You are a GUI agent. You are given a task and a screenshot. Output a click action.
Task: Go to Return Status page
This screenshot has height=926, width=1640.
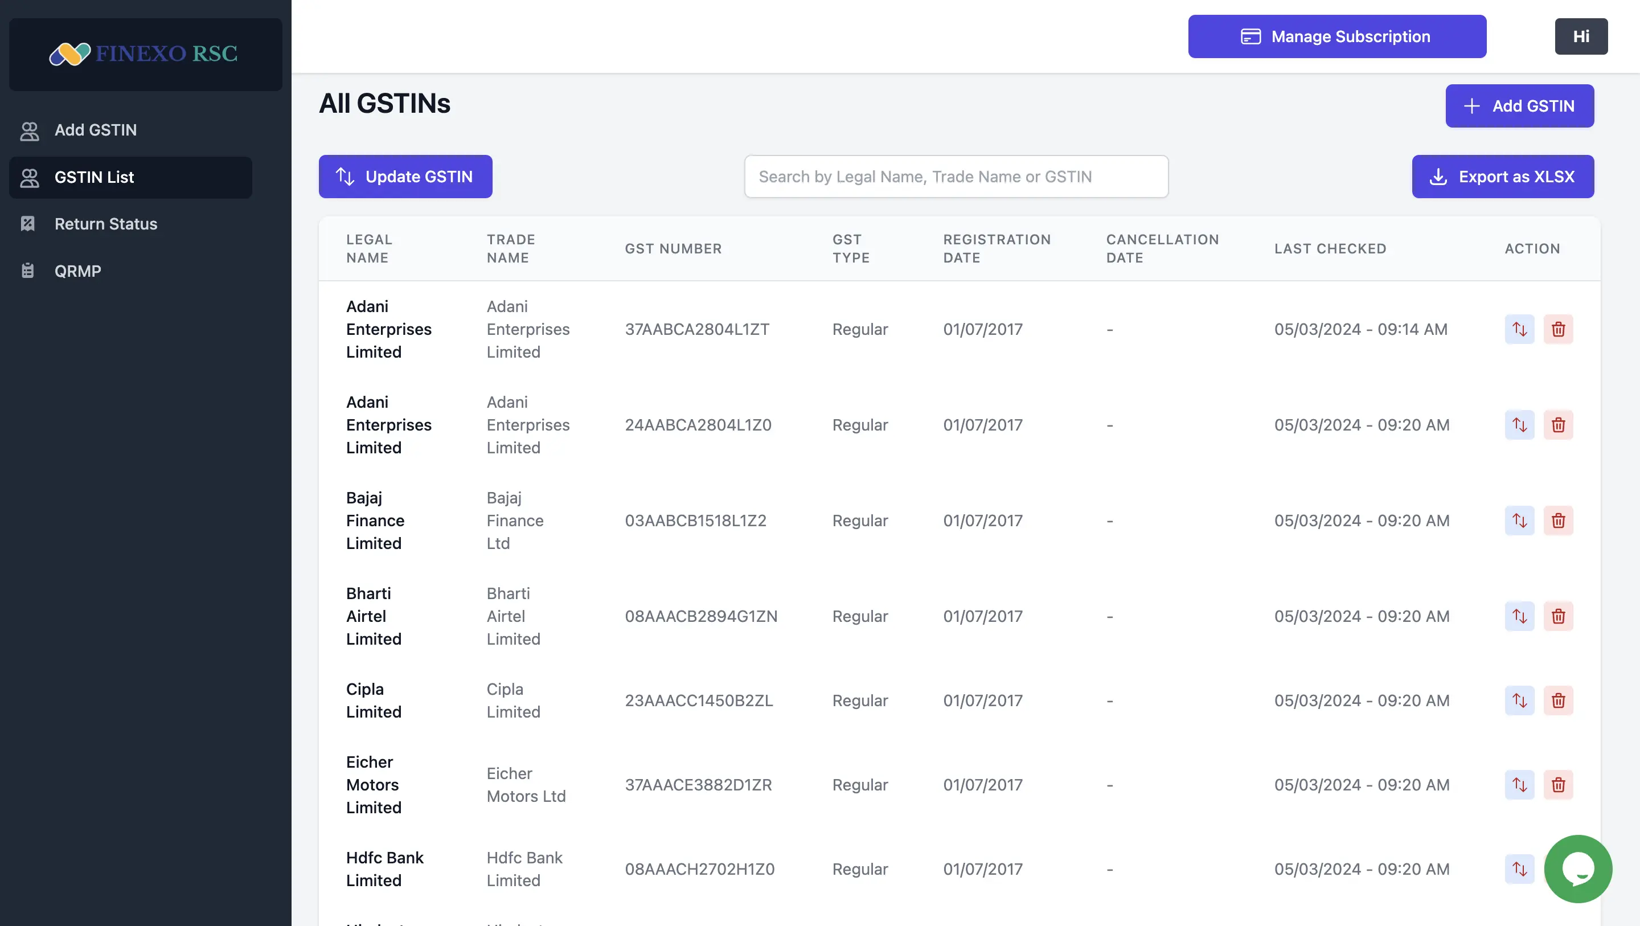coord(130,224)
